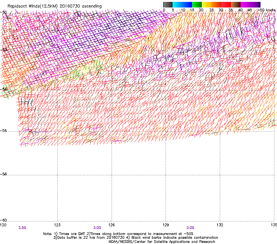
Task: Click the '>50 knots' legend label
Action: (x=266, y=10)
